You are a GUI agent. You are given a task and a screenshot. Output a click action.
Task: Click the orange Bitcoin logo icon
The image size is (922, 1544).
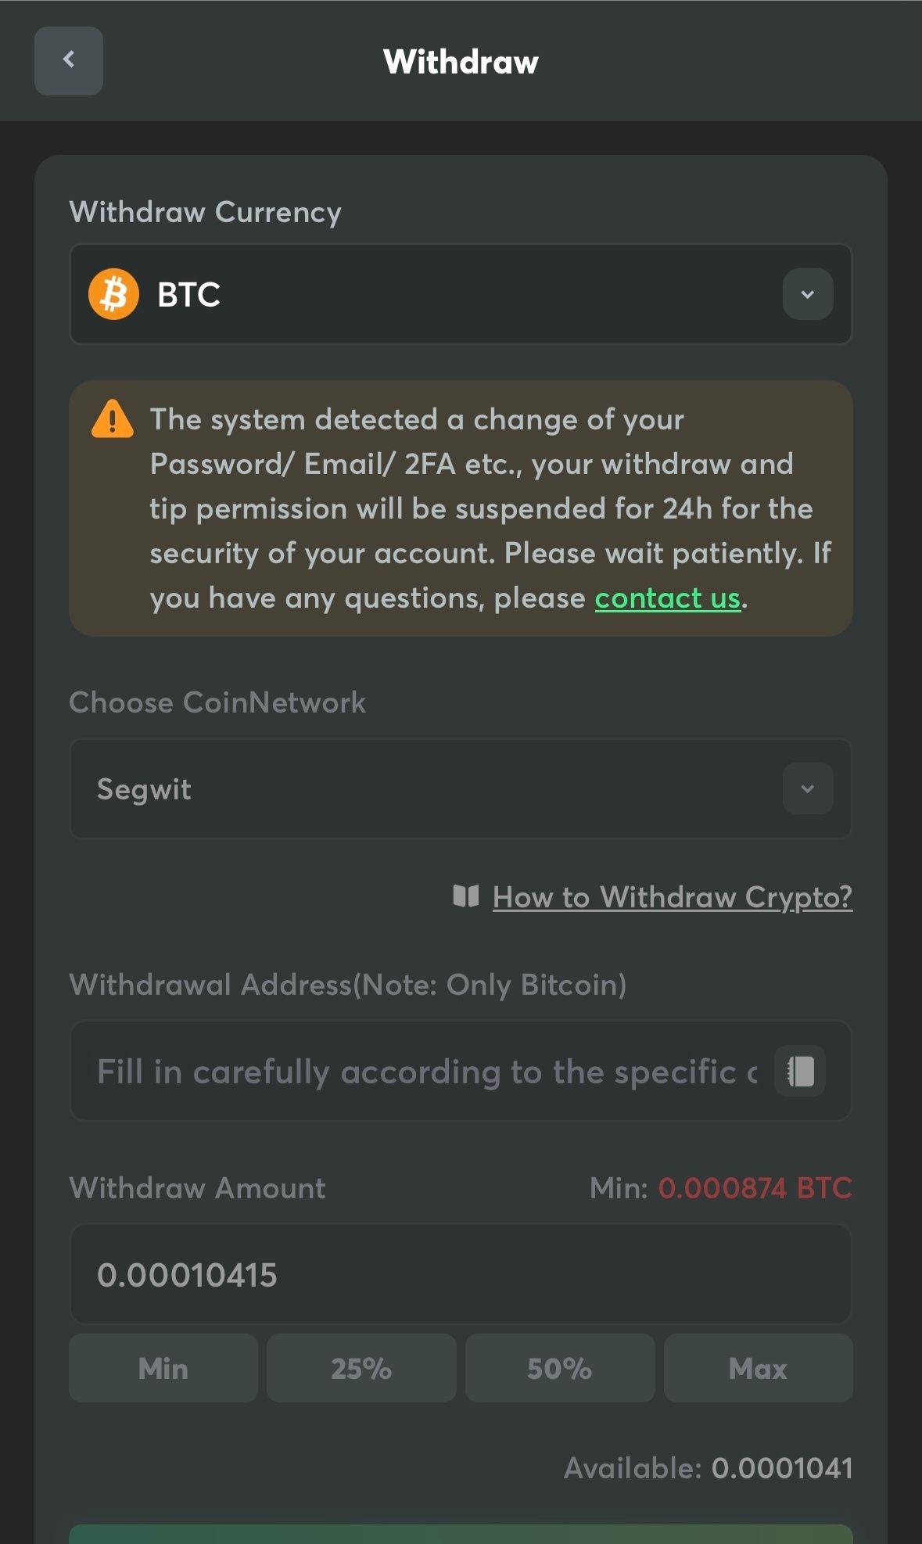[113, 294]
